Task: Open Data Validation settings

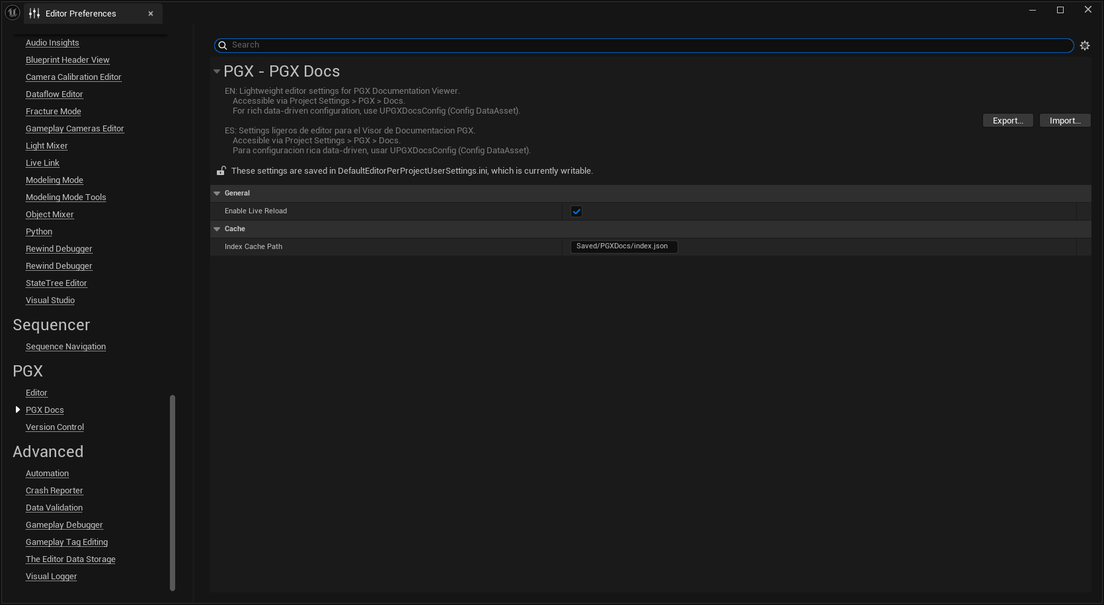Action: click(54, 508)
